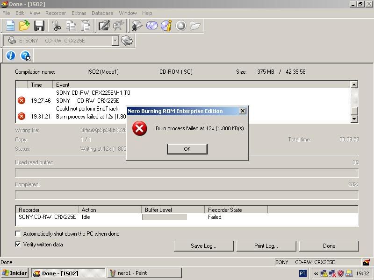374x280 pixels.
Task: Click the '375 MB' size value
Action: [266, 72]
